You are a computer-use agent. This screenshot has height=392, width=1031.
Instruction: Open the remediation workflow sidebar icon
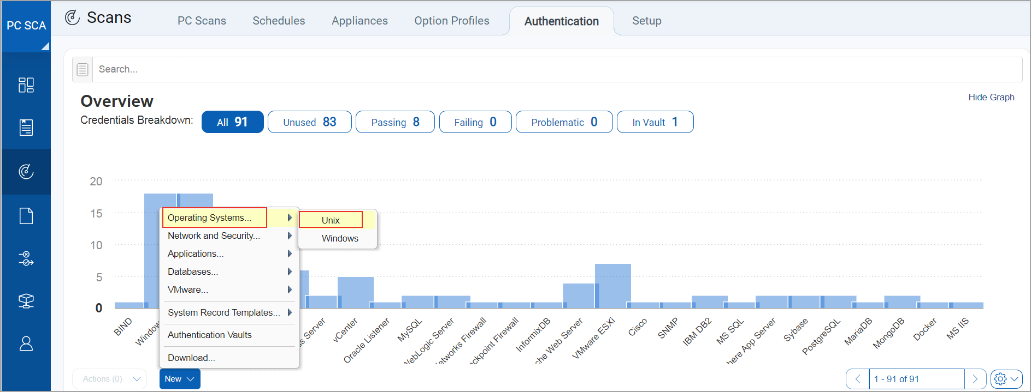[x=26, y=258]
